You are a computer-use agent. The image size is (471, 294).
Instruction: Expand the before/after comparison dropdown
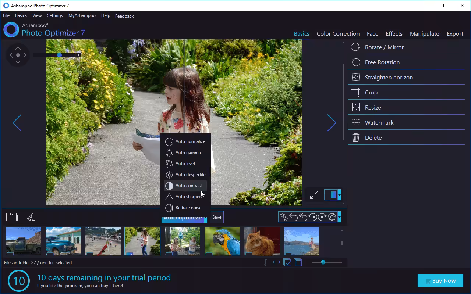pos(339,195)
